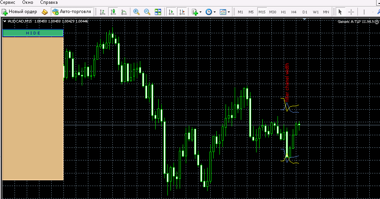Open the Окно menu
This screenshot has height=199, width=380.
pyautogui.click(x=28, y=2)
